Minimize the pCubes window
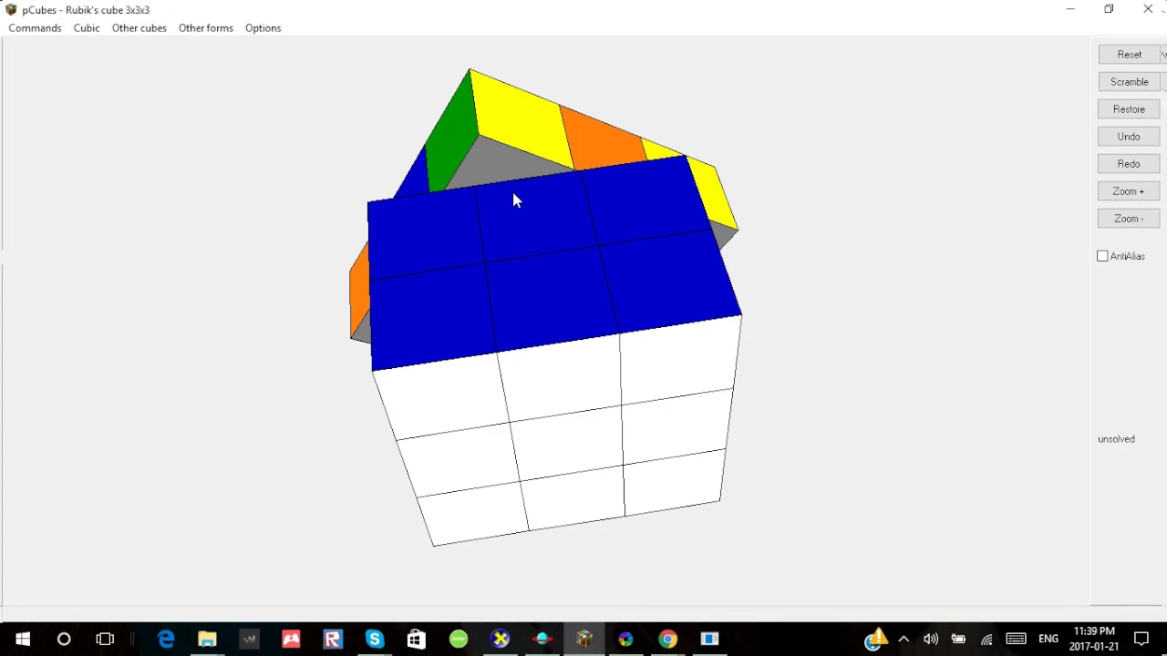This screenshot has height=656, width=1167. click(1070, 9)
